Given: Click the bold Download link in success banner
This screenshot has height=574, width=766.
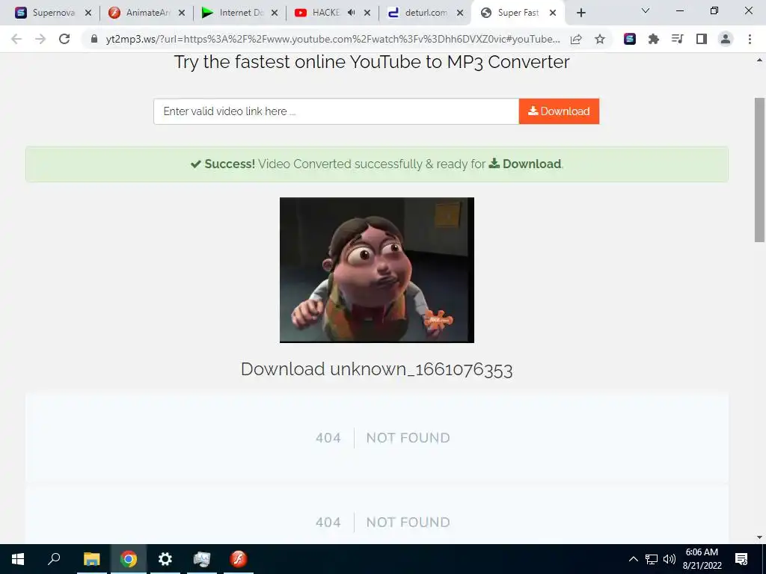Looking at the screenshot, I should 525,164.
